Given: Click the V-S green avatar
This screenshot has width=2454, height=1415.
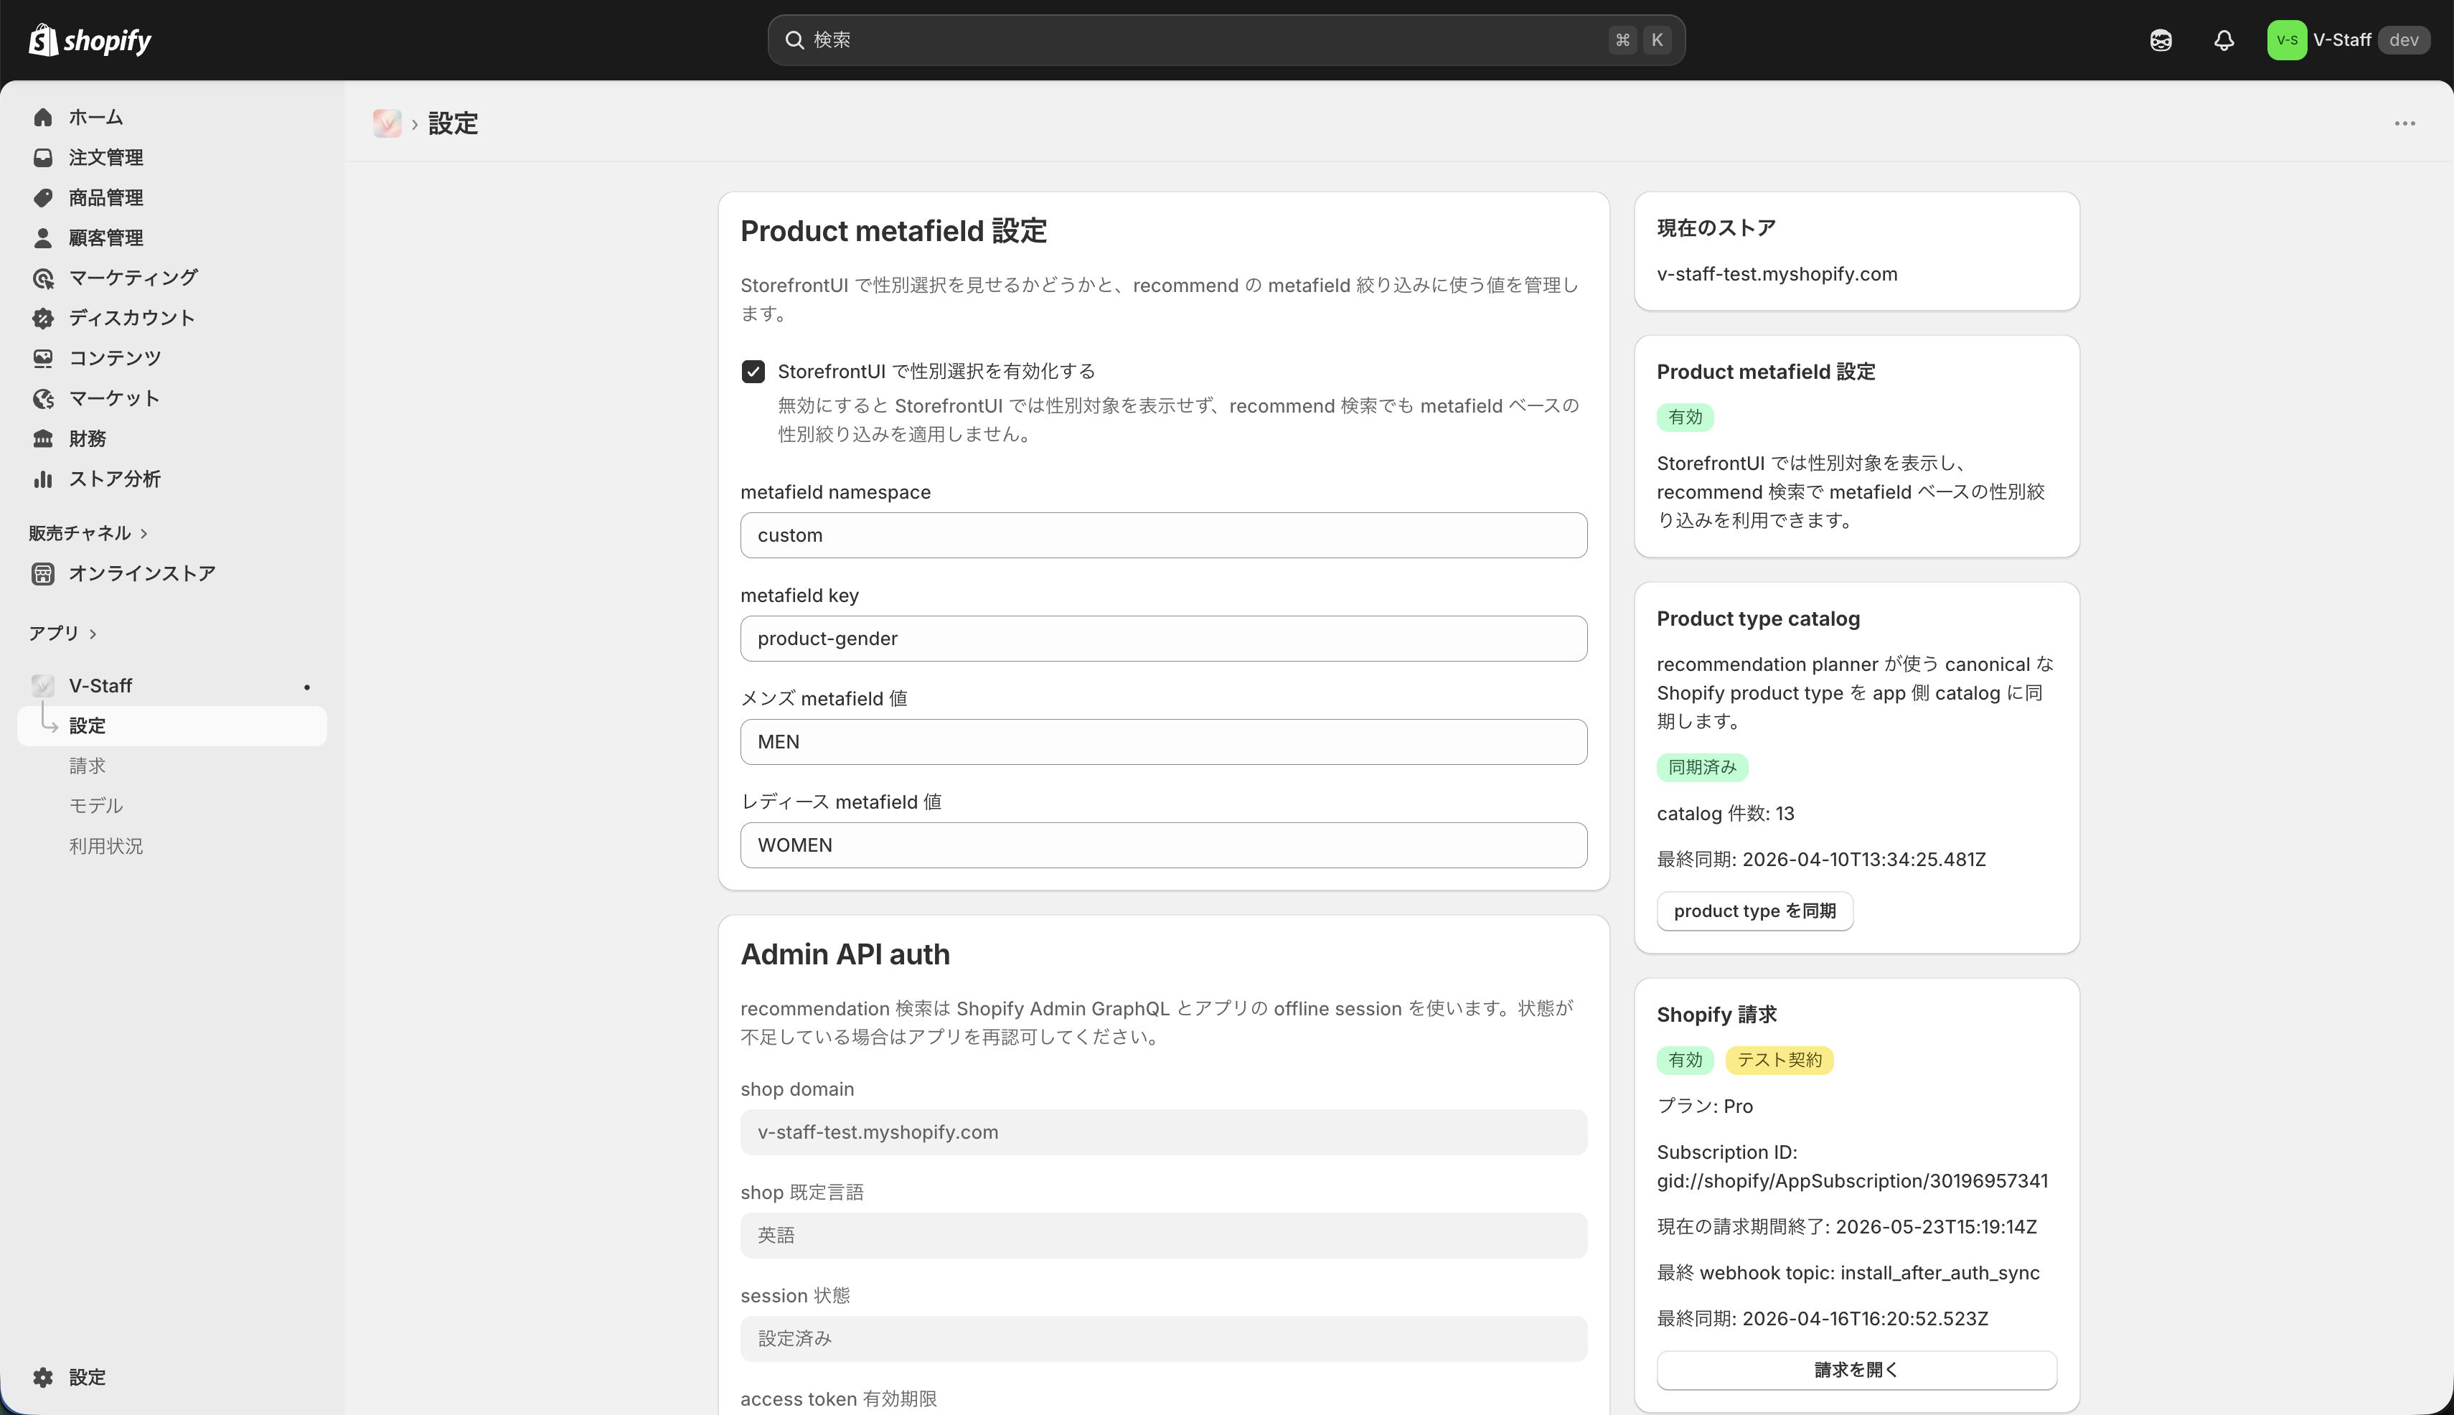Looking at the screenshot, I should pyautogui.click(x=2286, y=40).
